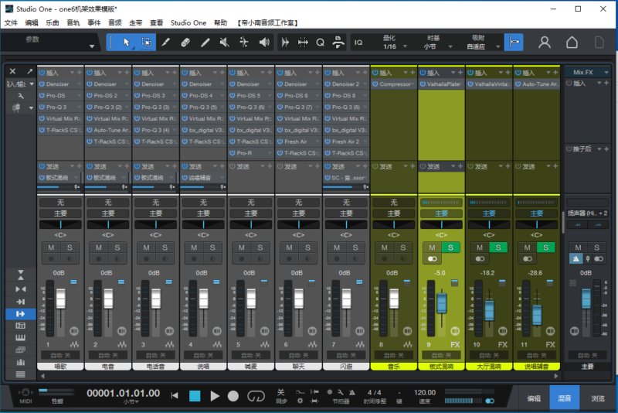Image resolution: width=618 pixels, height=413 pixels.
Task: Select the Bend tool
Action: coord(244,43)
